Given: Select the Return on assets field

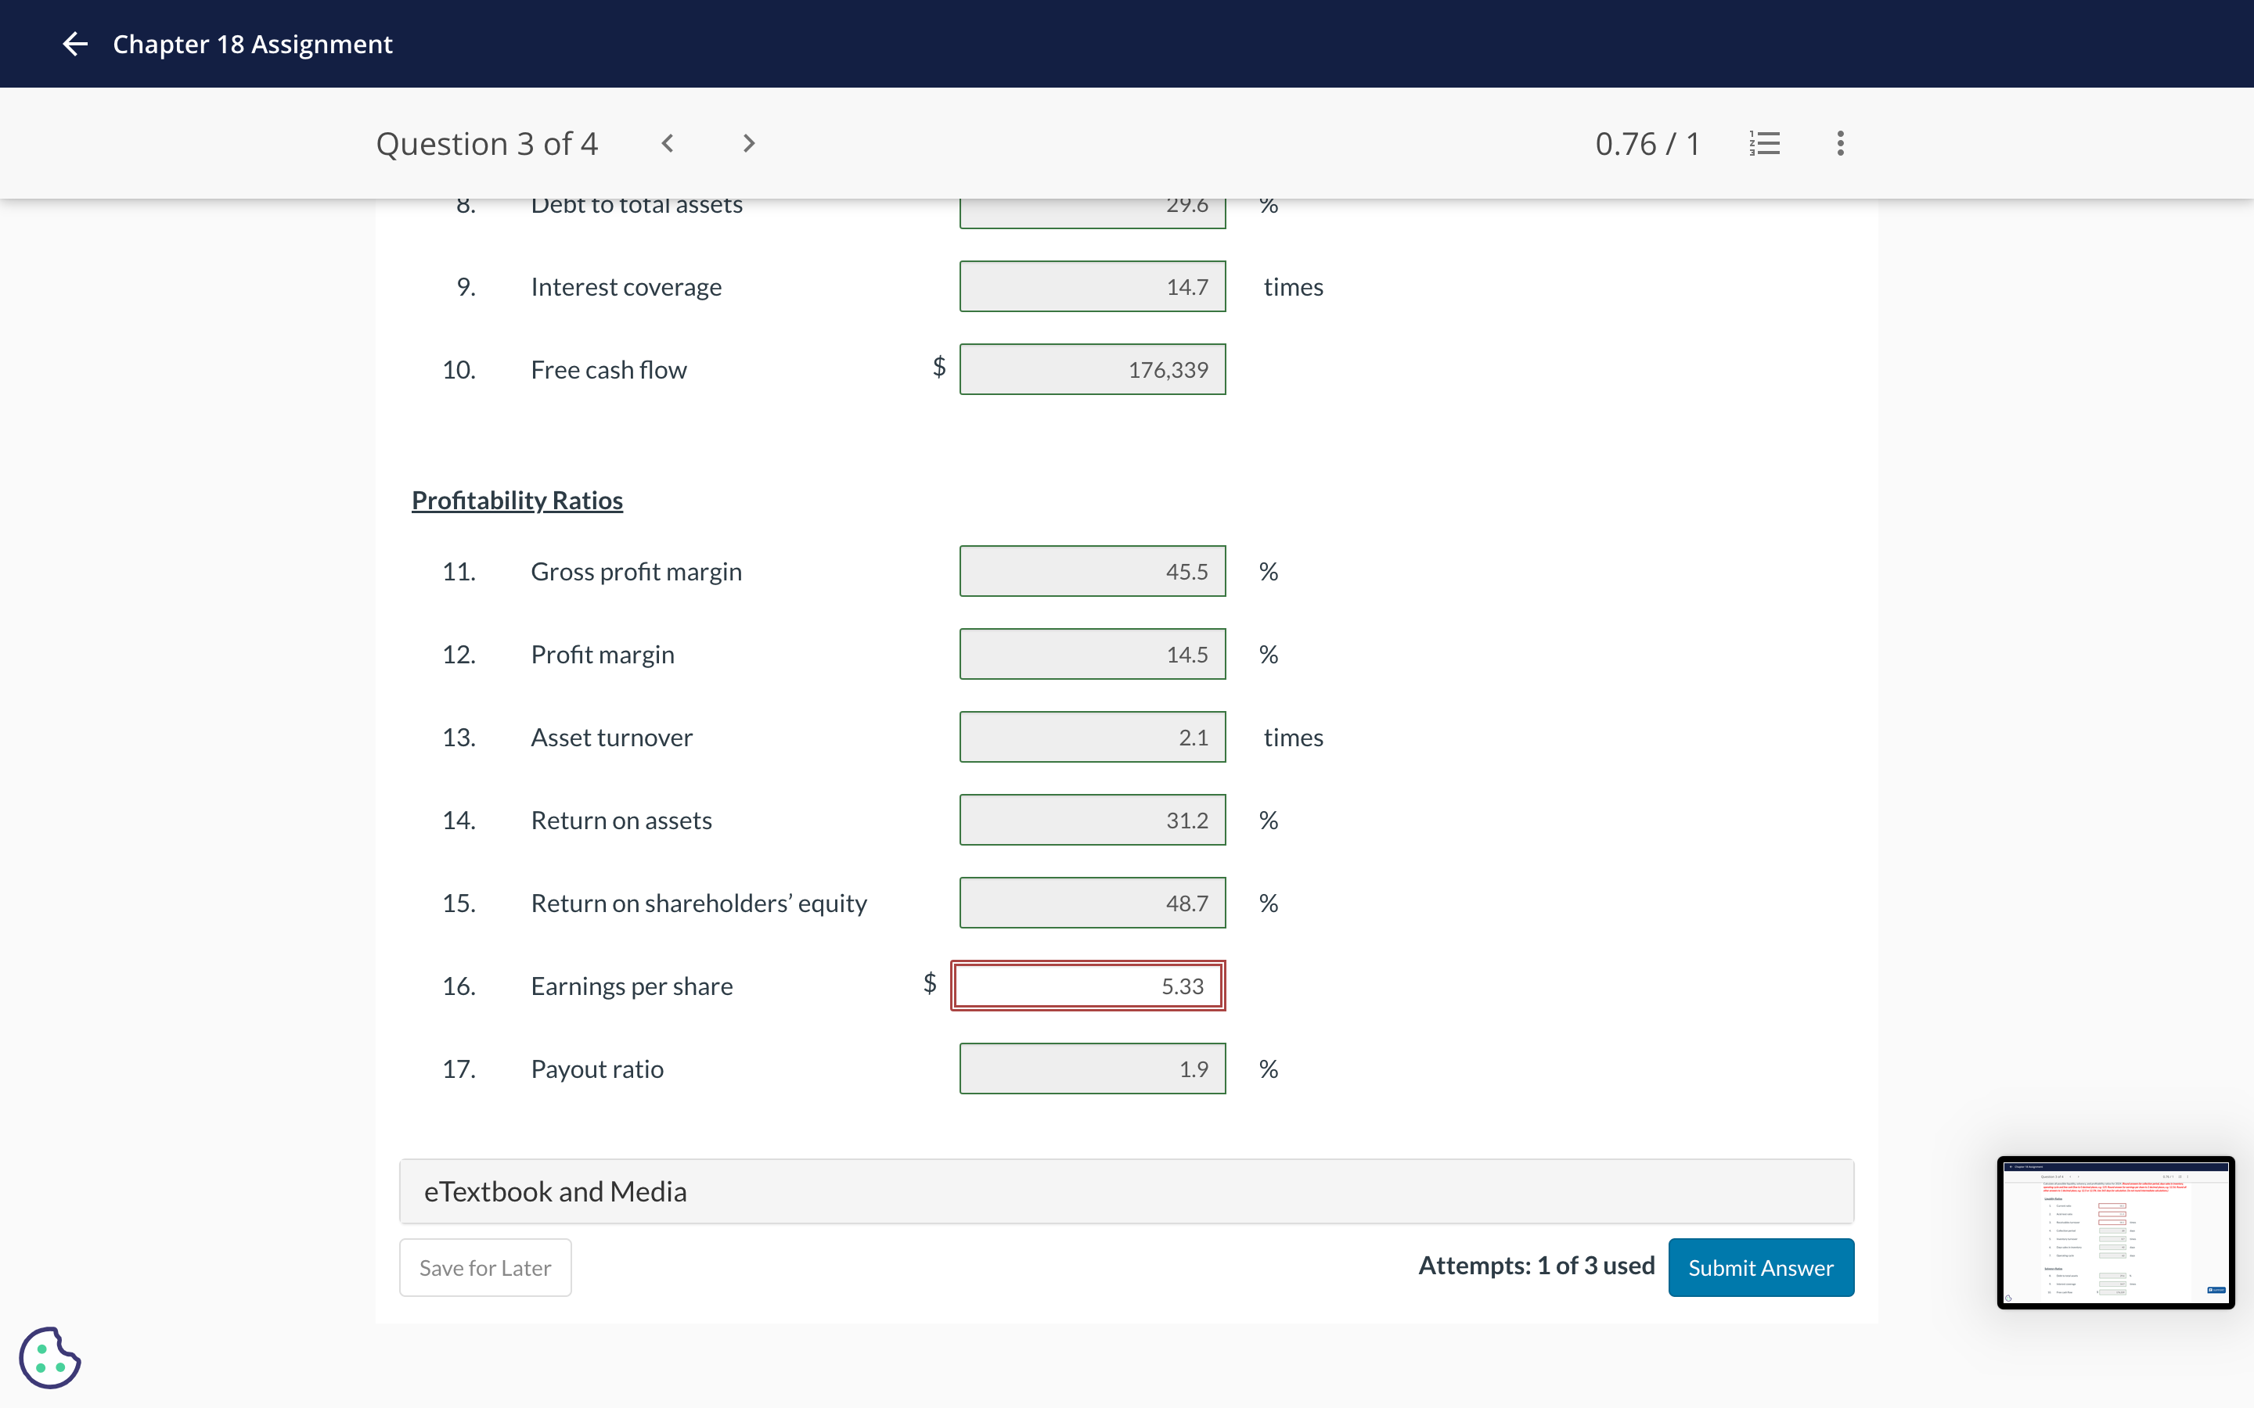Looking at the screenshot, I should 1092,820.
